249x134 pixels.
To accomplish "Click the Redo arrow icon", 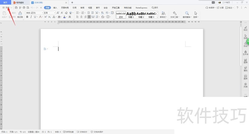I will coord(37,7).
